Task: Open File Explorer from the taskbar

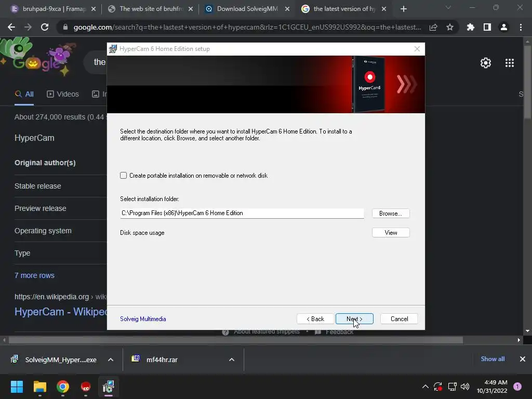Action: 39,387
